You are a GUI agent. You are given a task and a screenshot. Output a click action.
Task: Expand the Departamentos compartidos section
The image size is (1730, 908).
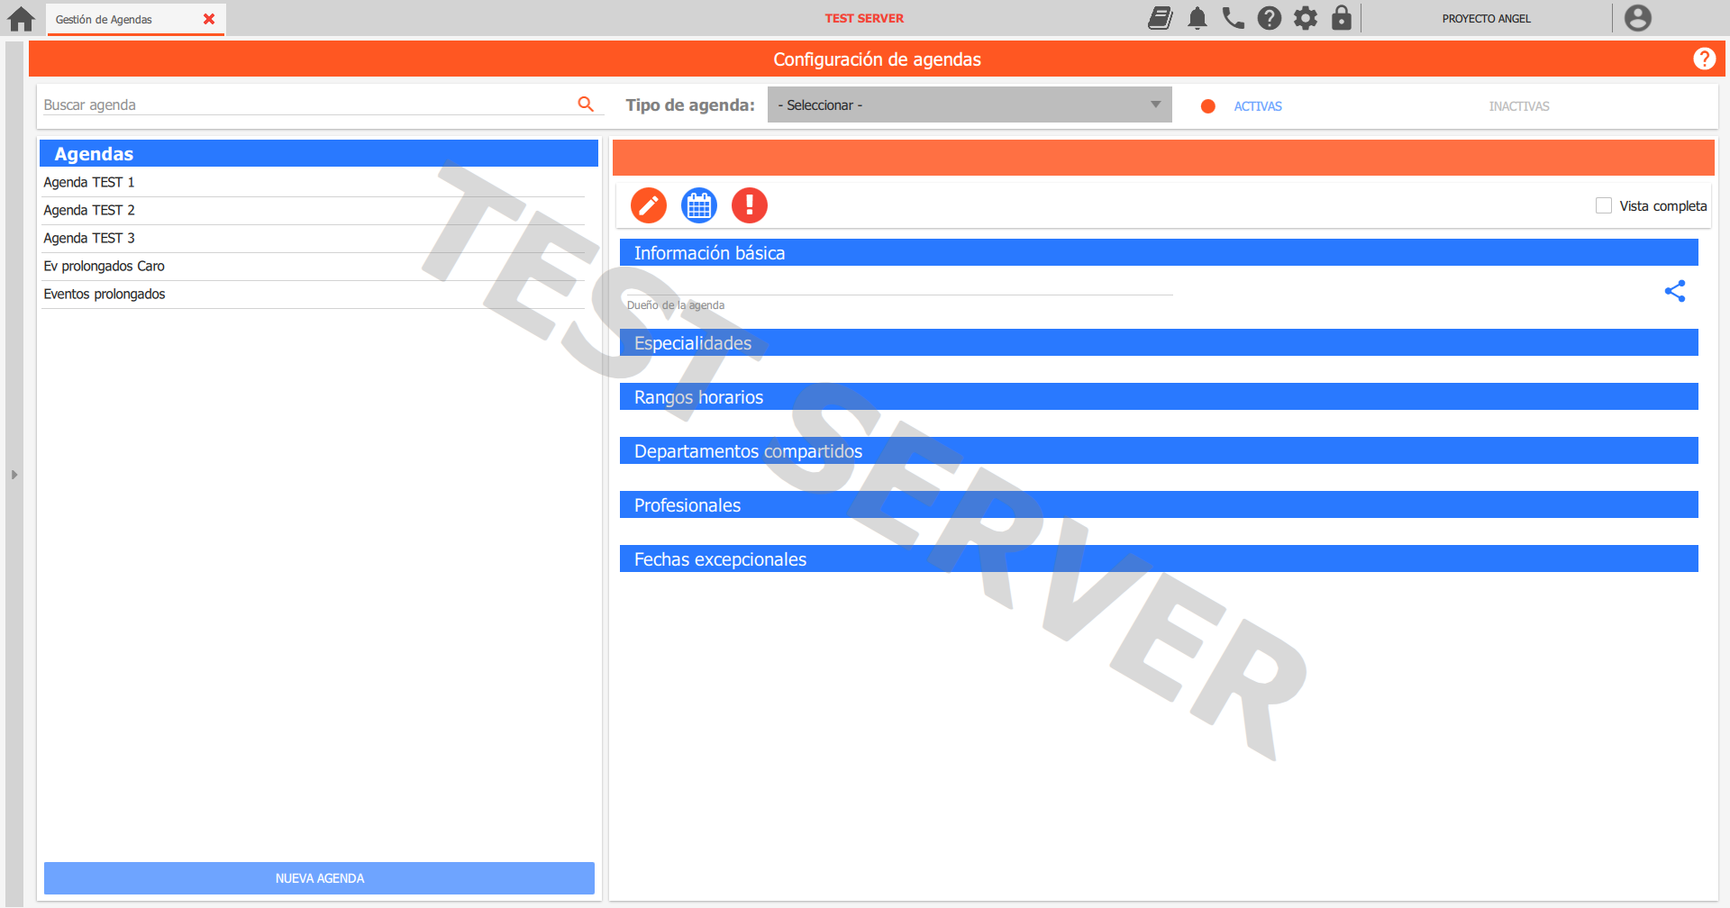1159,450
